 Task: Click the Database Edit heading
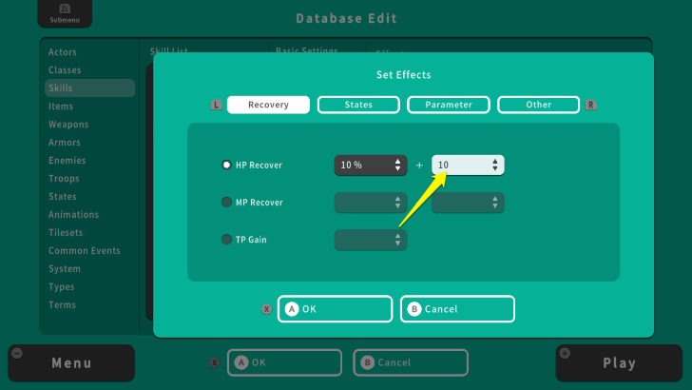[x=346, y=18]
